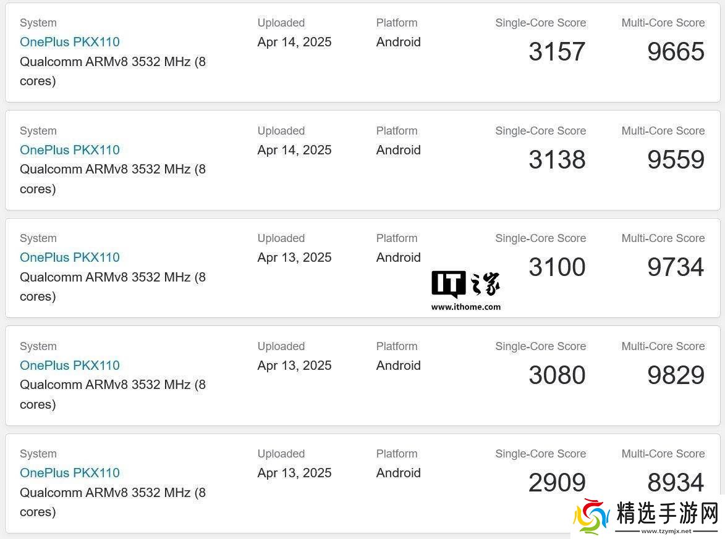
Task: Click the 精选手游网 site name text
Action: [x=668, y=513]
